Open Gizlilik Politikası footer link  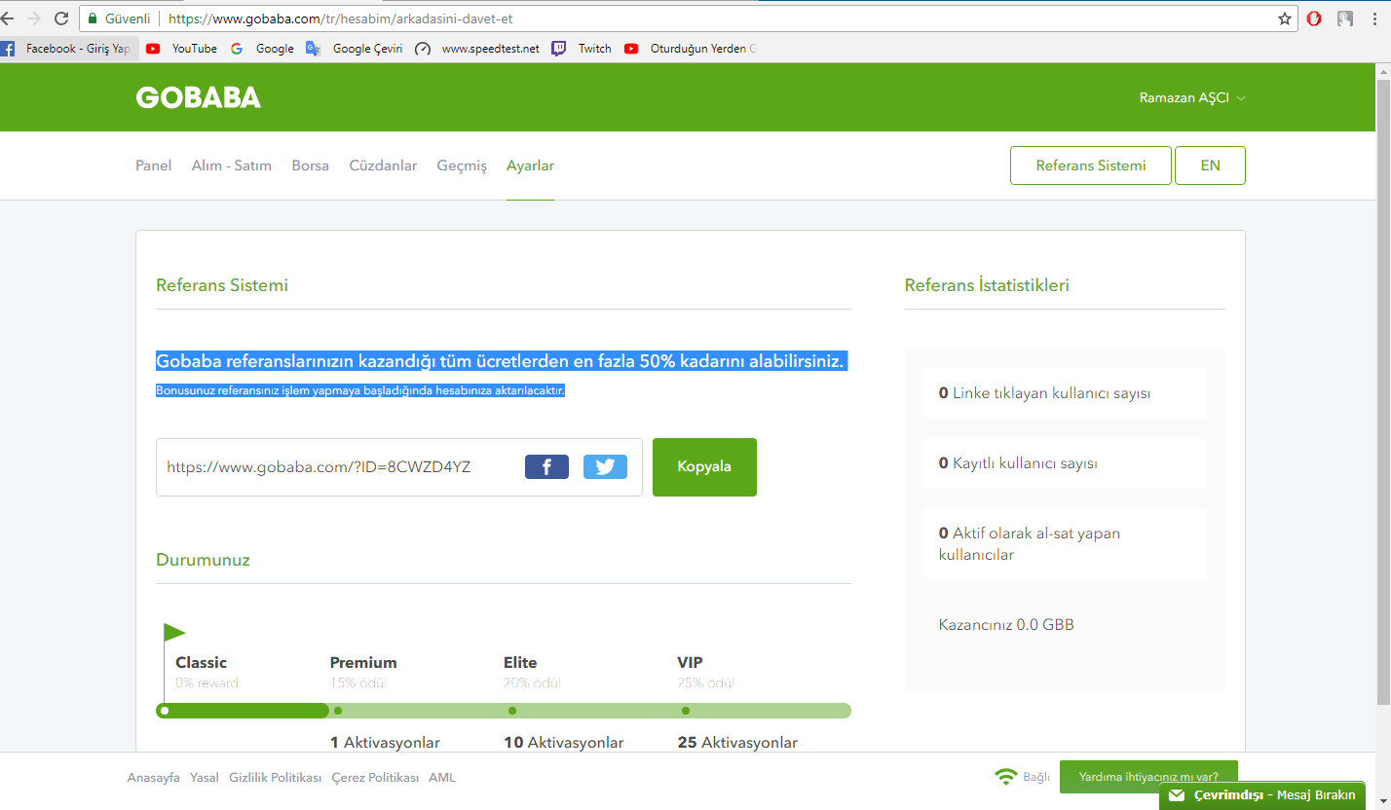pyautogui.click(x=276, y=778)
